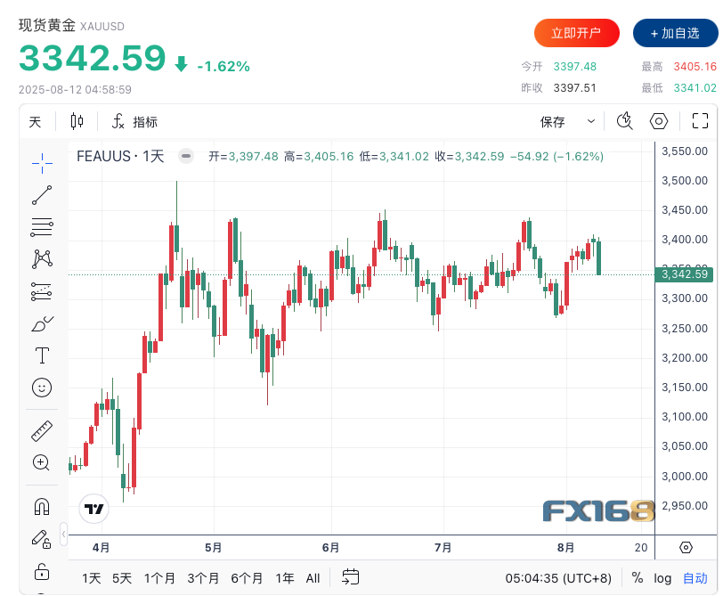Select the 5天 date range
Image resolution: width=723 pixels, height=596 pixels.
click(x=122, y=578)
